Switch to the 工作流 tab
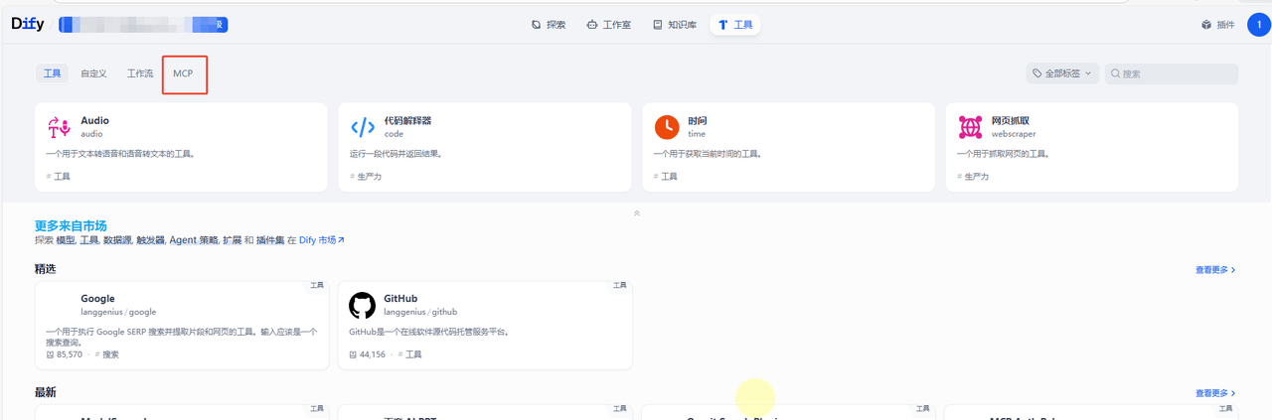1272x420 pixels. 140,73
